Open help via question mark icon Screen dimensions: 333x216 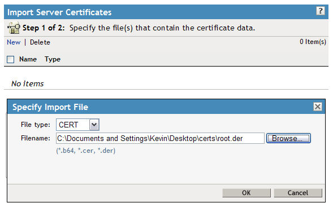coord(321,11)
